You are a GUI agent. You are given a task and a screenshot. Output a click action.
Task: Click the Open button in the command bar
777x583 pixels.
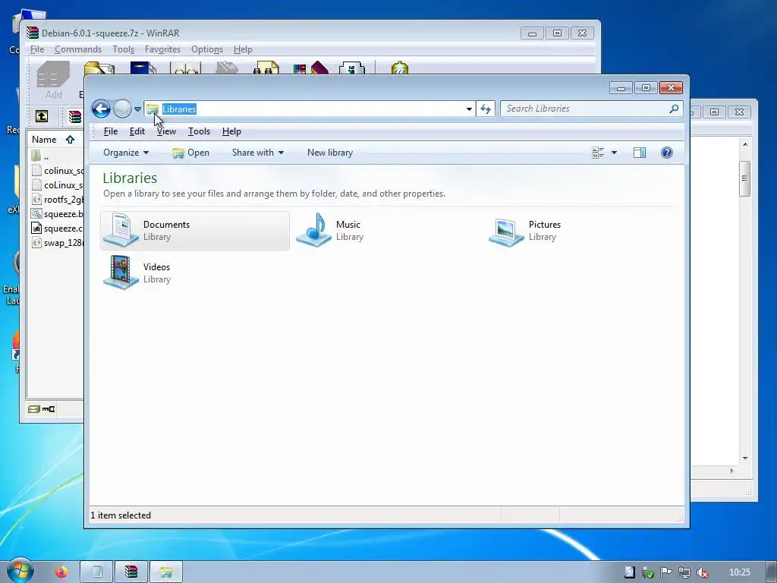coord(190,153)
